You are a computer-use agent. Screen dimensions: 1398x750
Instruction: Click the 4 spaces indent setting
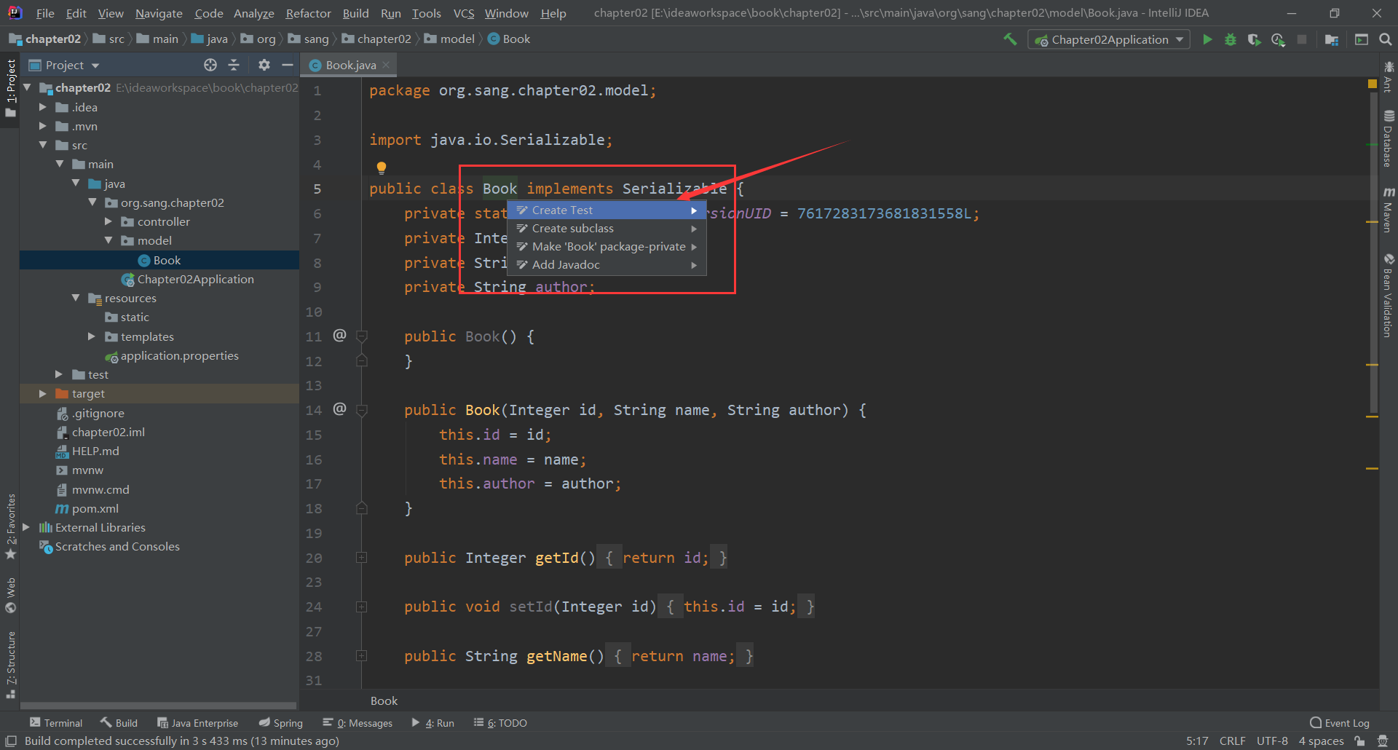(x=1321, y=741)
